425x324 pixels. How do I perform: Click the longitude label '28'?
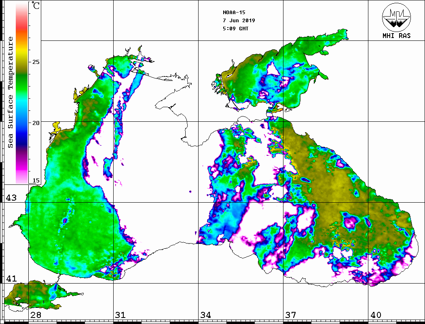(x=36, y=315)
